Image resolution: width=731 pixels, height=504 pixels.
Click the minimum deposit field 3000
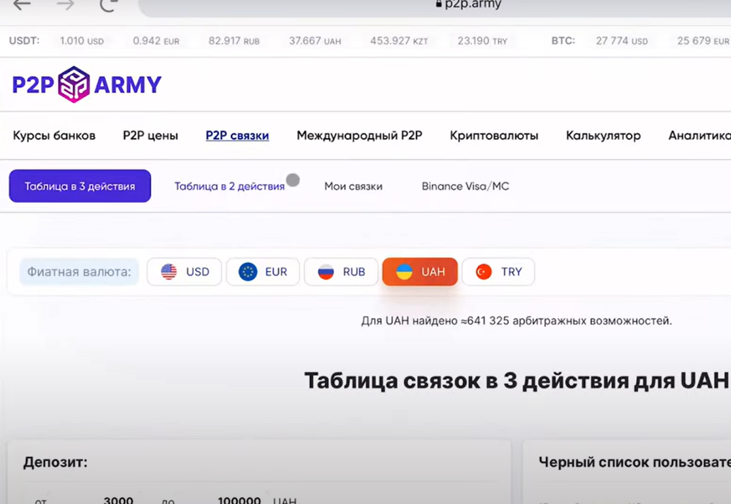click(x=118, y=500)
